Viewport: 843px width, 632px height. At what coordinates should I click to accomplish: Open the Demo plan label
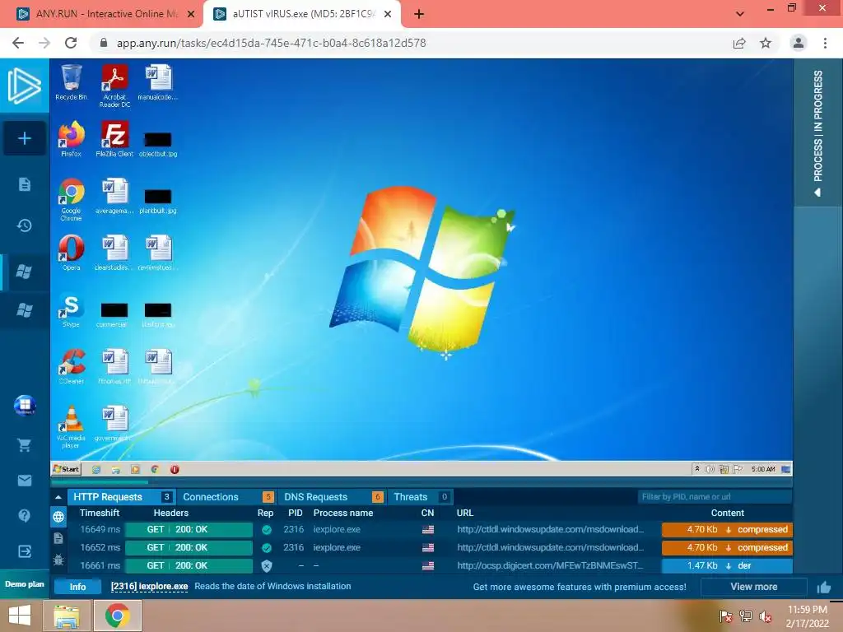pyautogui.click(x=24, y=584)
